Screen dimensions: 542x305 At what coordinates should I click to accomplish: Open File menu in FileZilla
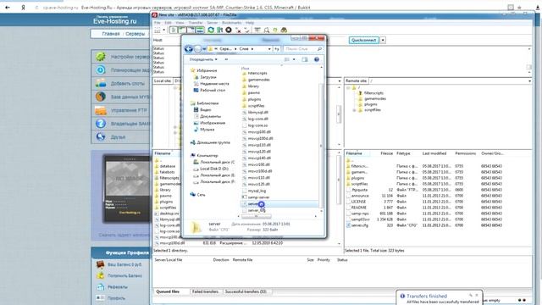click(158, 23)
